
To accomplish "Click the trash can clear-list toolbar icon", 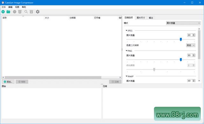I will pyautogui.click(x=20, y=12).
